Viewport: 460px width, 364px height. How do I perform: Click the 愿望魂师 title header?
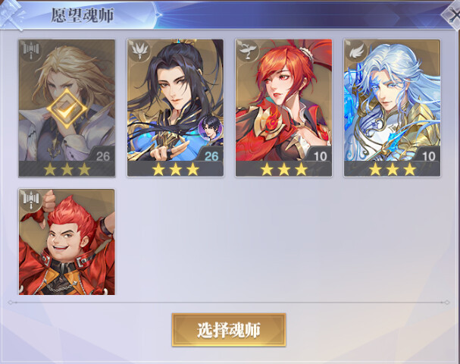pos(83,15)
